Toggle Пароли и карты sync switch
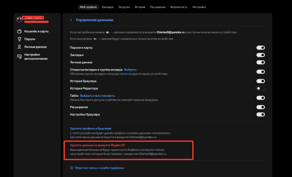292x177 pixels. [x=260, y=48]
